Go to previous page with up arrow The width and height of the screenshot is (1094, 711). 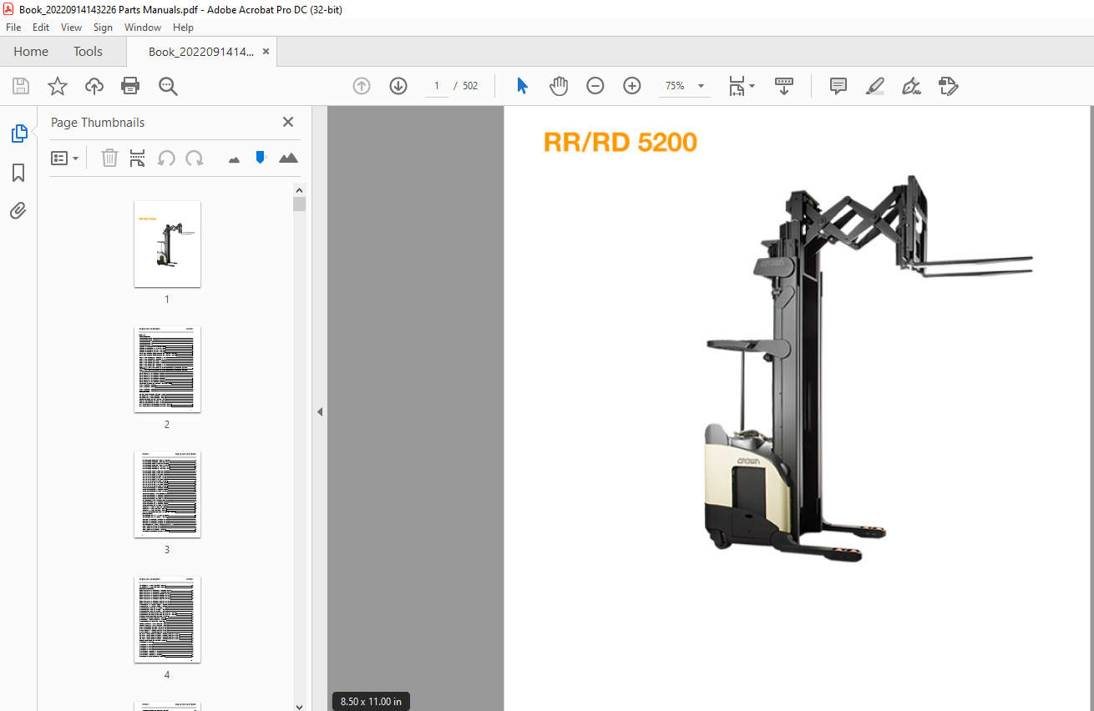(362, 86)
